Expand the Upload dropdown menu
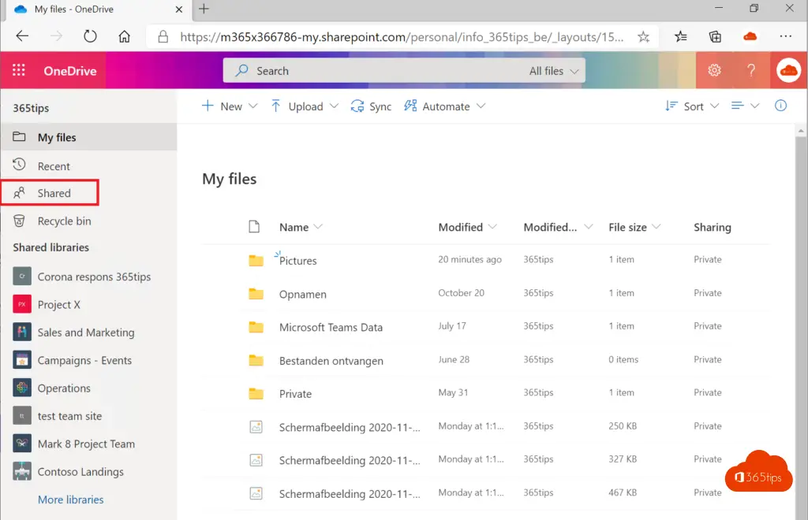Image resolution: width=808 pixels, height=520 pixels. (334, 106)
